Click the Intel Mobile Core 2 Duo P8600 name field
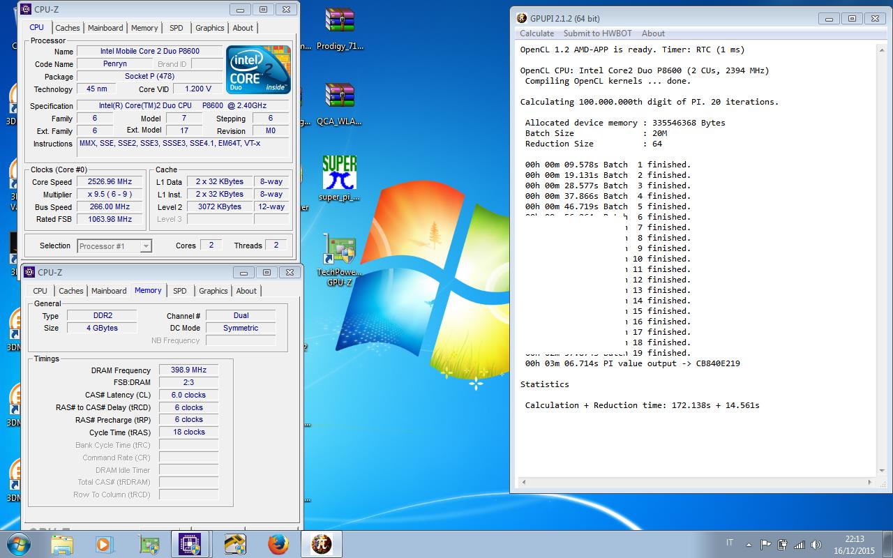Viewport: 893px width, 558px height. (x=150, y=52)
